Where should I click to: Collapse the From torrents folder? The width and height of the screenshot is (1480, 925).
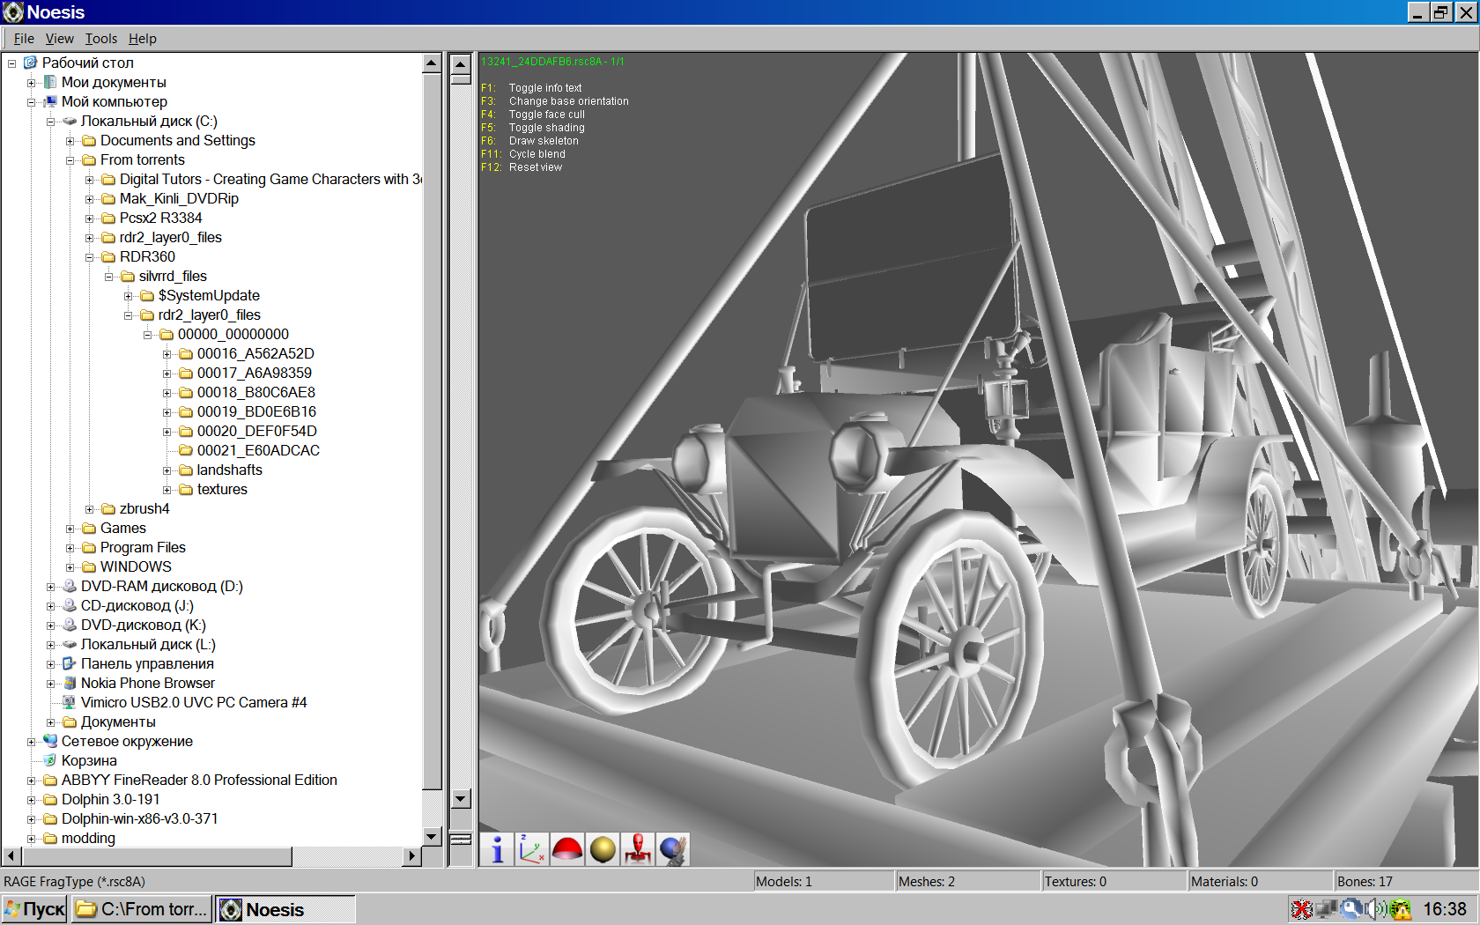coord(70,160)
